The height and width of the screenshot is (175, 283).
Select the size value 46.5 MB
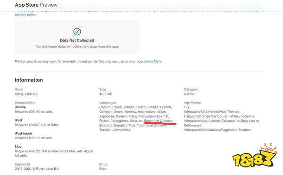106,94
